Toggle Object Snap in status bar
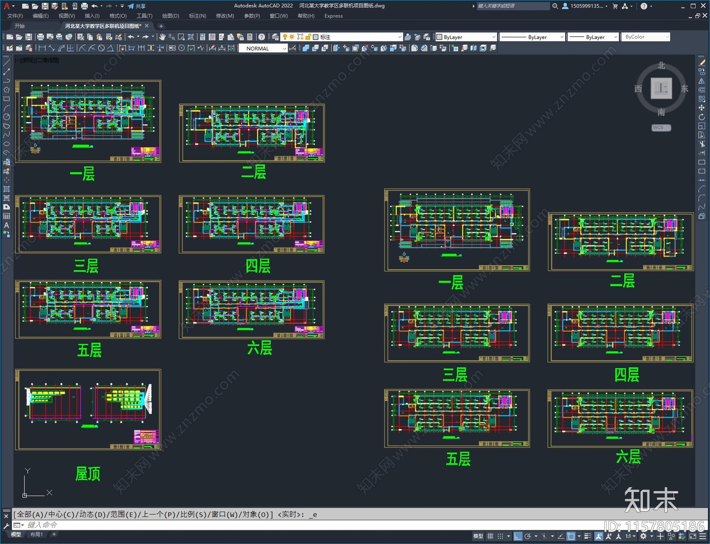Viewport: 710px width, 544px height. [x=571, y=536]
